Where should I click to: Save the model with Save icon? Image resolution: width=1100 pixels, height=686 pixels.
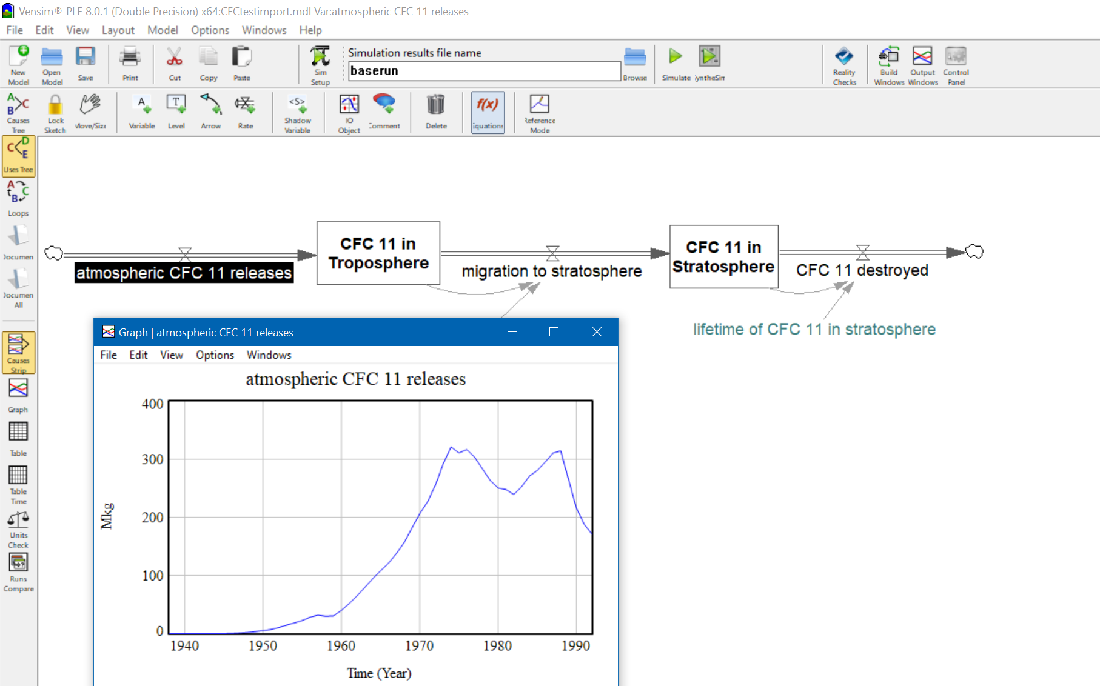[x=86, y=64]
